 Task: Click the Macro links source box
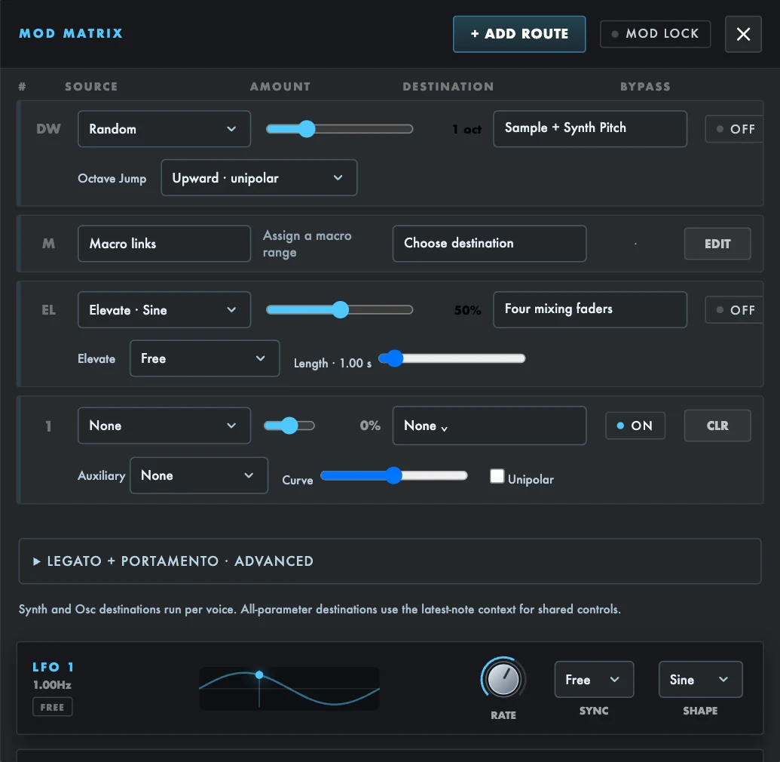pyautogui.click(x=164, y=244)
